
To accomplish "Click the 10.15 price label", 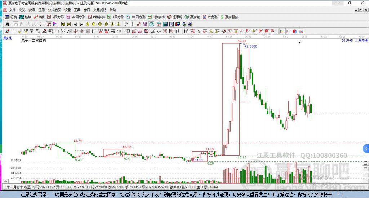I will point(242,157).
